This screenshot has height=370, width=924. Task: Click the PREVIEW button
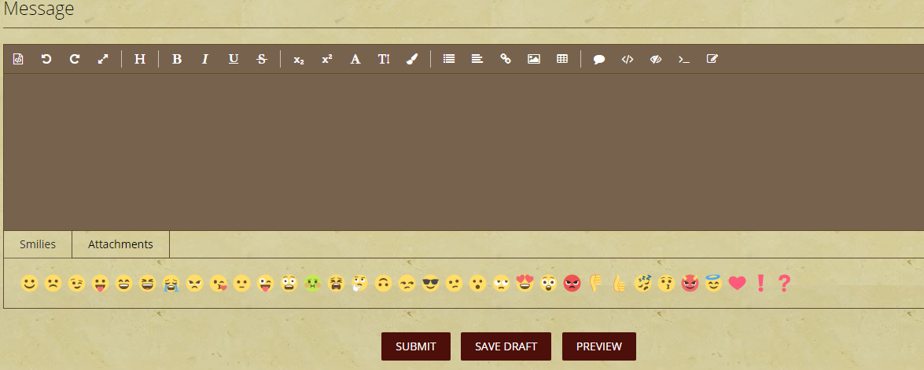tap(599, 346)
